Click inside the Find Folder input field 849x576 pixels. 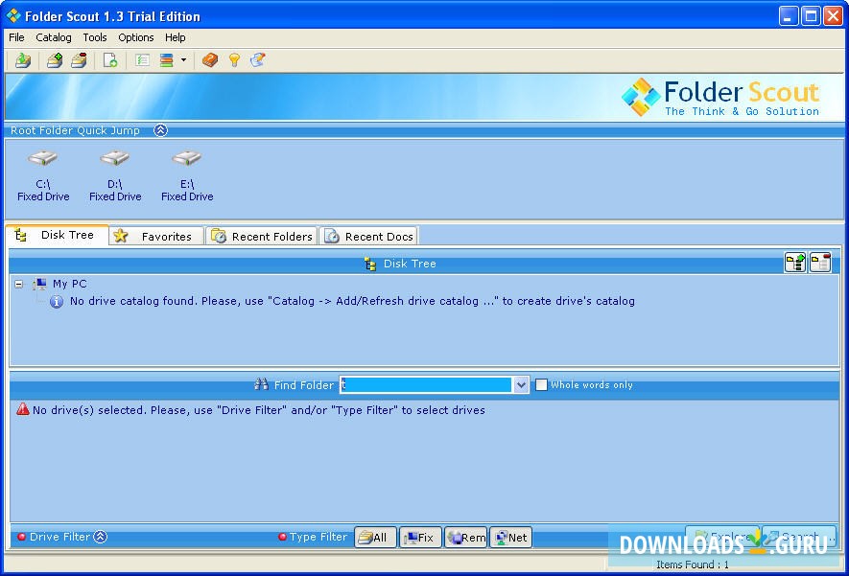pyautogui.click(x=426, y=384)
